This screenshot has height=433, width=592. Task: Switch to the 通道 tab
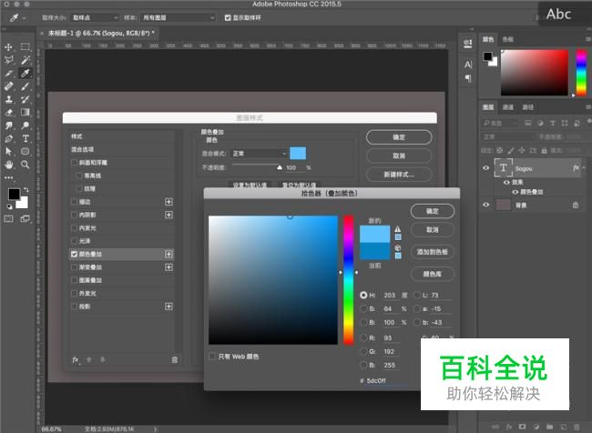pyautogui.click(x=508, y=107)
